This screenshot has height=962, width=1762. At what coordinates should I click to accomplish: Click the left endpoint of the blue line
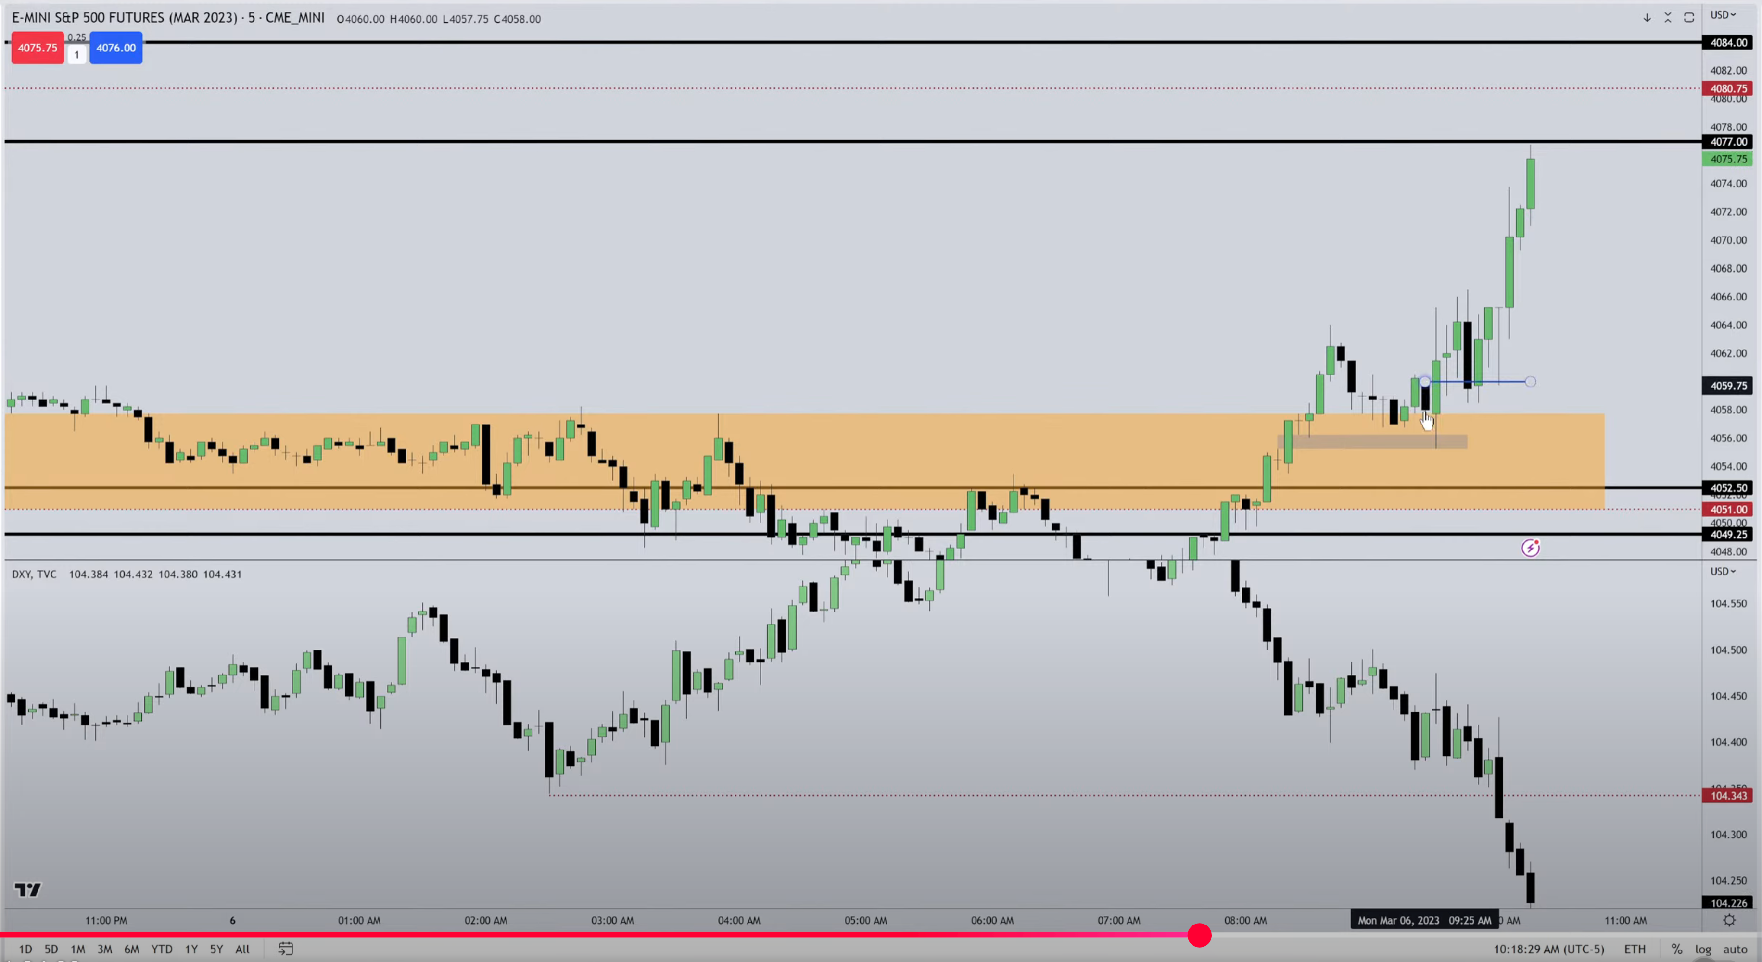coord(1425,382)
